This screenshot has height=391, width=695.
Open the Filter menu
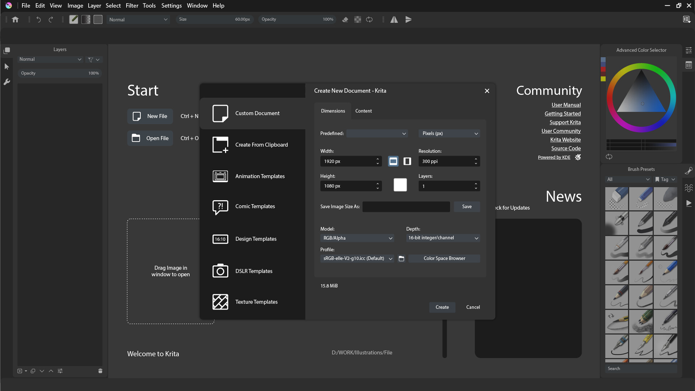132,5
